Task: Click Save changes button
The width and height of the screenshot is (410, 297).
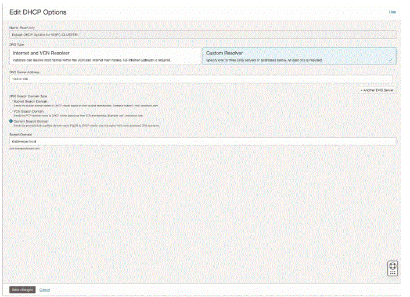Action: (22, 289)
